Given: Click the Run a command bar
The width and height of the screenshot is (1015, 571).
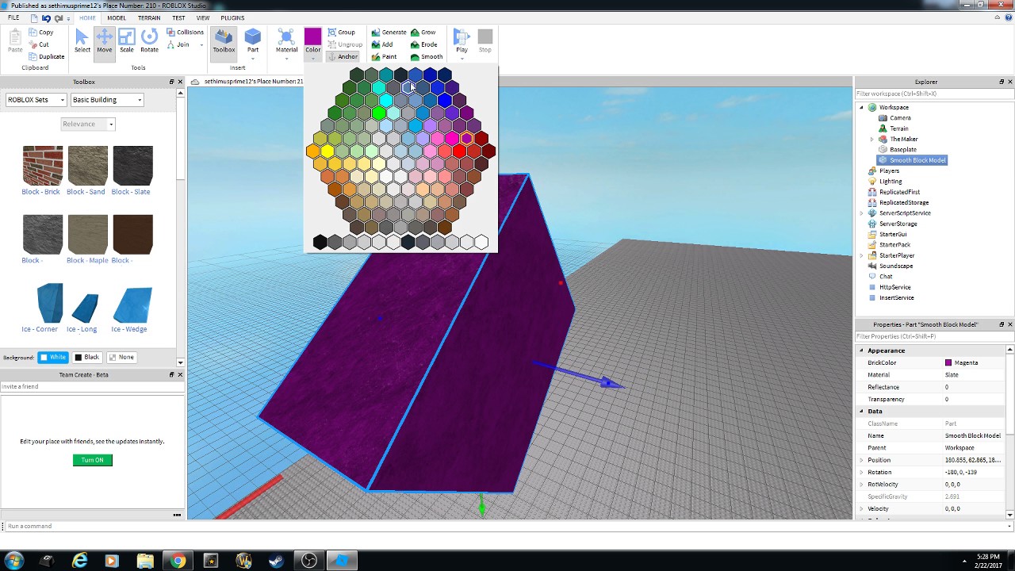Looking at the screenshot, I should point(507,526).
